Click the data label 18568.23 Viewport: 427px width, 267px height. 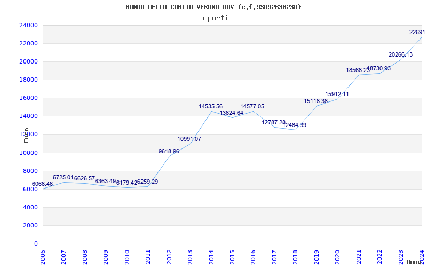coord(358,70)
